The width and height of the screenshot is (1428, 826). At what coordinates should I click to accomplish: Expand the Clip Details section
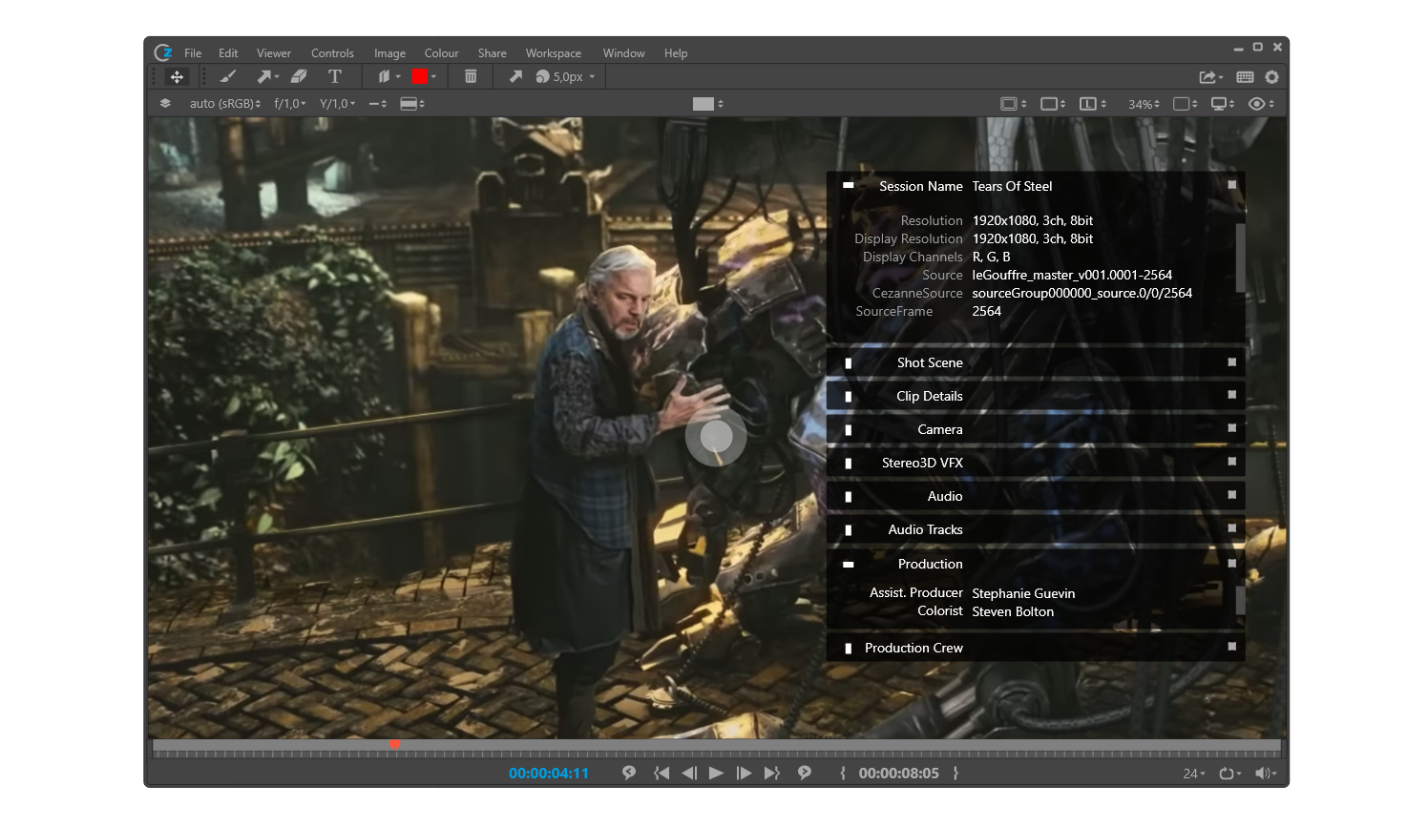click(x=848, y=397)
